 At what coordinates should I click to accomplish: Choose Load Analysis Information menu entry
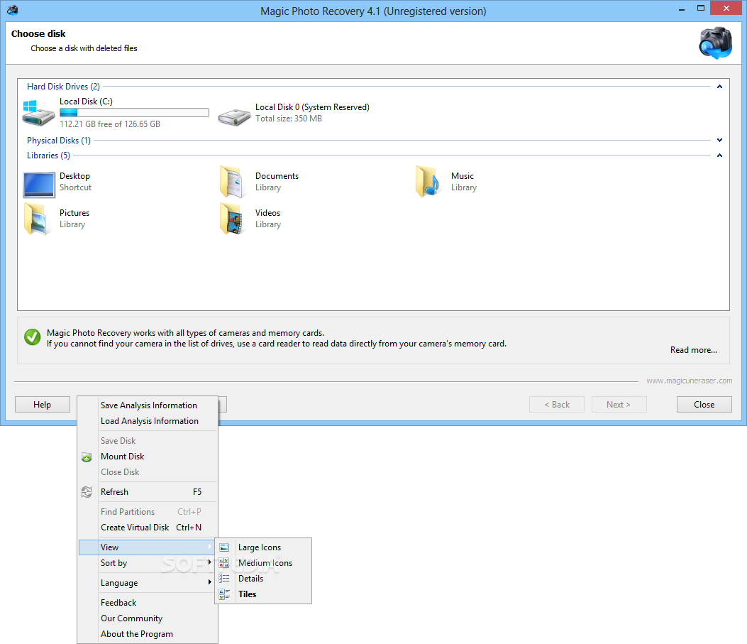coord(149,421)
